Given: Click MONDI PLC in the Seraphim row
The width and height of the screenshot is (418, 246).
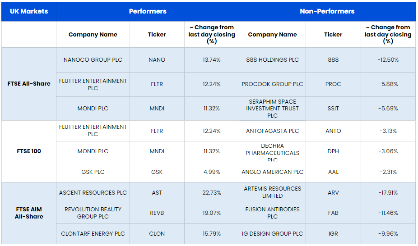Looking at the screenshot, I should [x=93, y=109].
